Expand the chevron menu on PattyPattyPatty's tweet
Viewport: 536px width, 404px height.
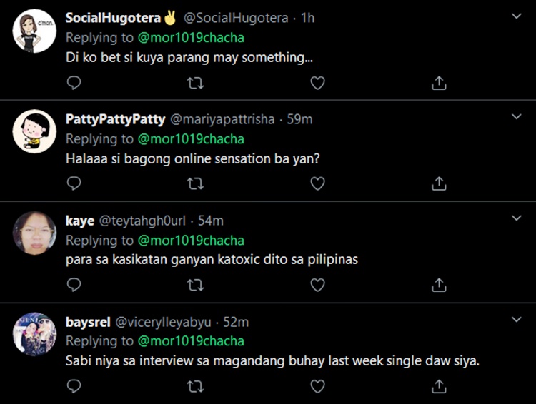pyautogui.click(x=517, y=116)
